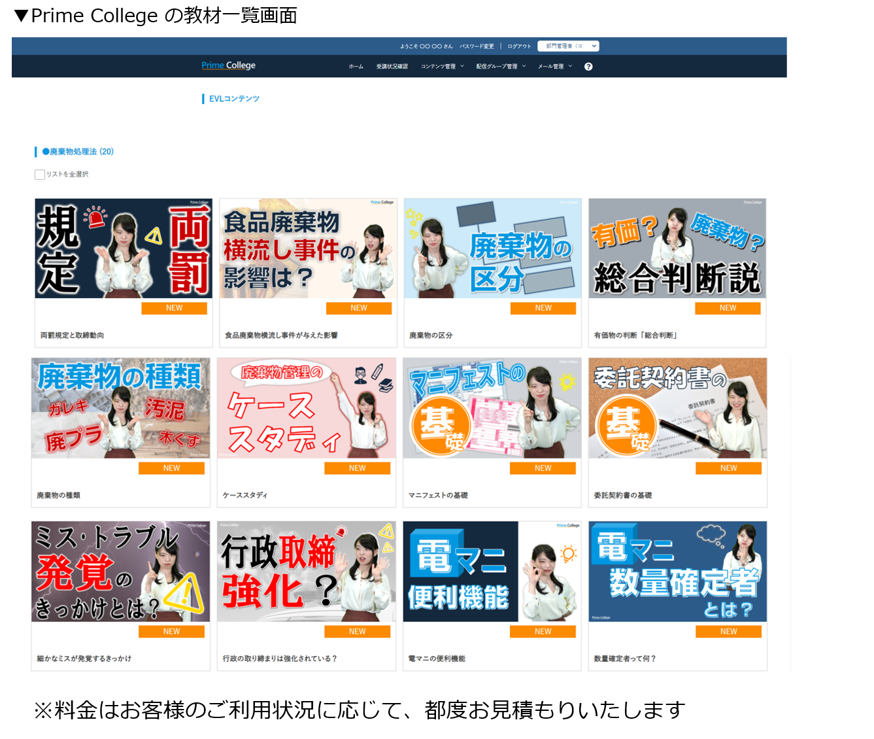Click NEW badge on 数量確定者って何？ card
The width and height of the screenshot is (874, 739).
(x=728, y=632)
